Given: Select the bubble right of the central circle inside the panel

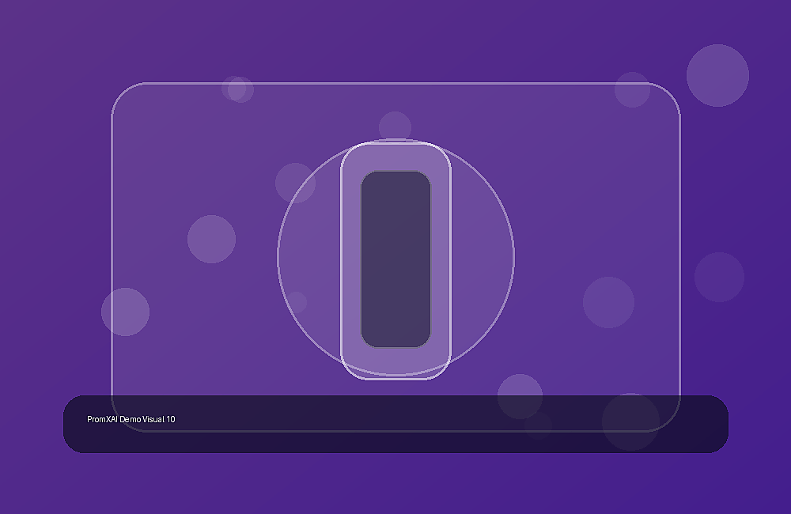Looking at the screenshot, I should coord(608,302).
